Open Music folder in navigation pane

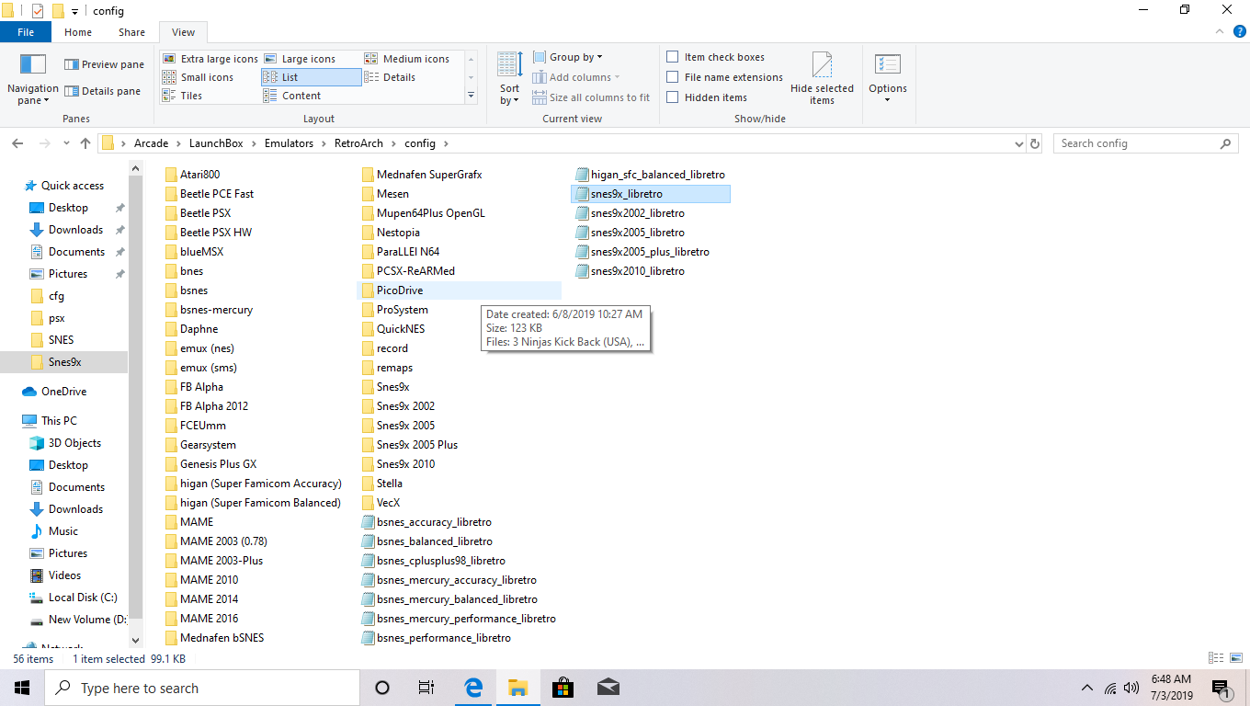(63, 531)
